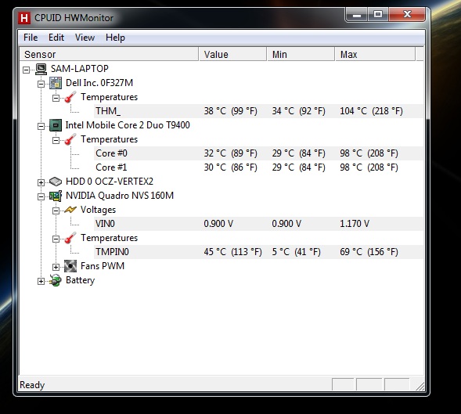Click TMPIN0 min value 5 °C
Image resolution: width=461 pixels, height=414 pixels.
pyautogui.click(x=296, y=252)
